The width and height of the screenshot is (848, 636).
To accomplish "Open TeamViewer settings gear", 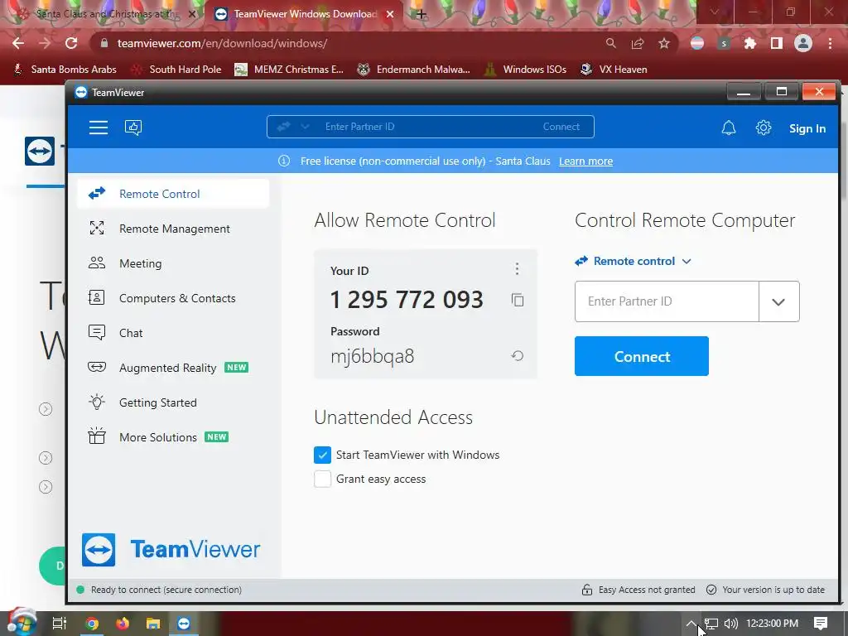I will pyautogui.click(x=763, y=128).
